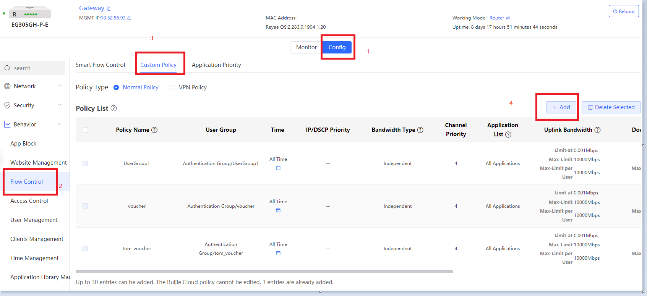Click the edit pencil next to Gateway name
The height and width of the screenshot is (296, 647).
108,9
